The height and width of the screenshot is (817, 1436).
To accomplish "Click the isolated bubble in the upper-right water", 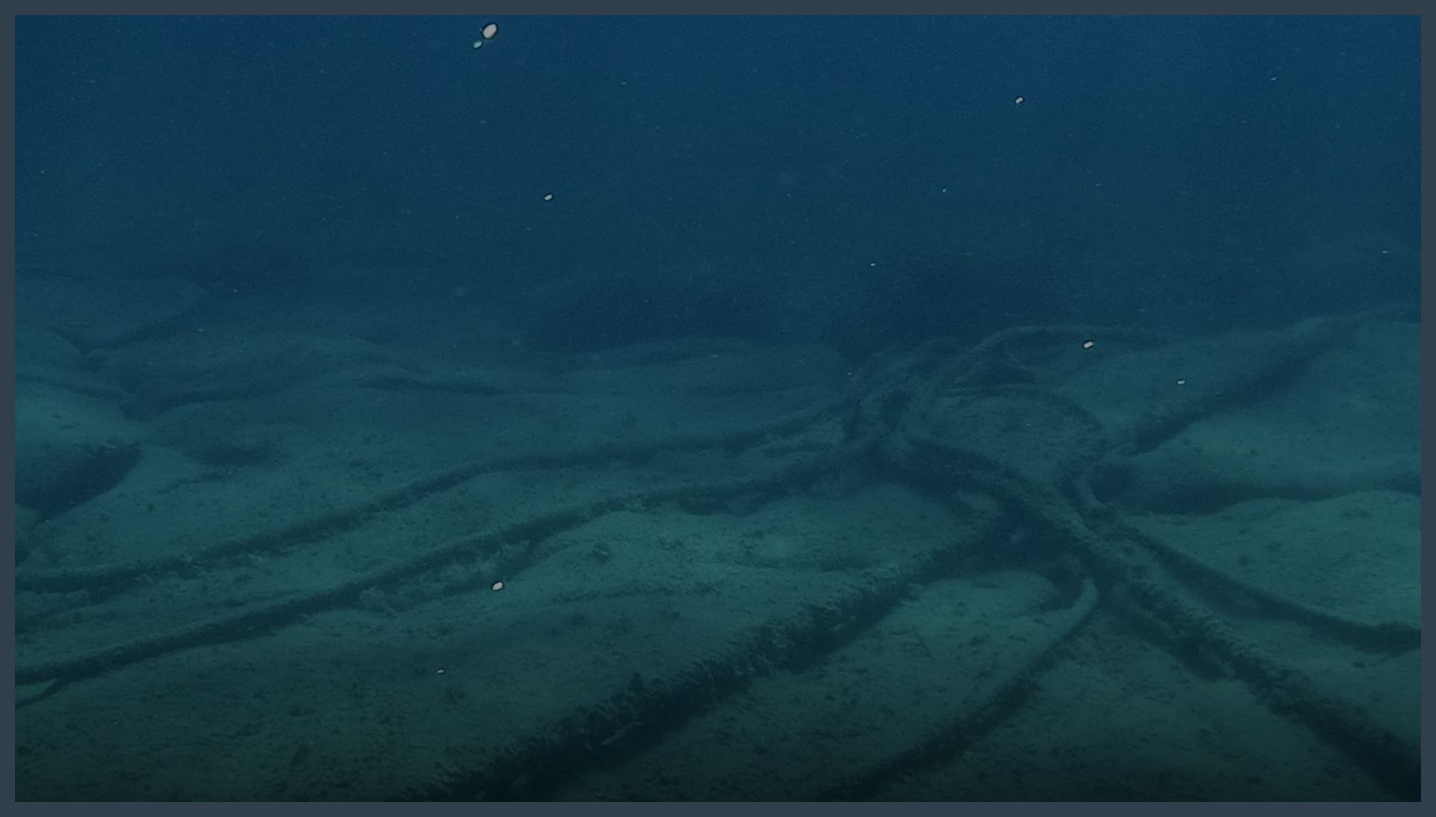I will pyautogui.click(x=1019, y=100).
